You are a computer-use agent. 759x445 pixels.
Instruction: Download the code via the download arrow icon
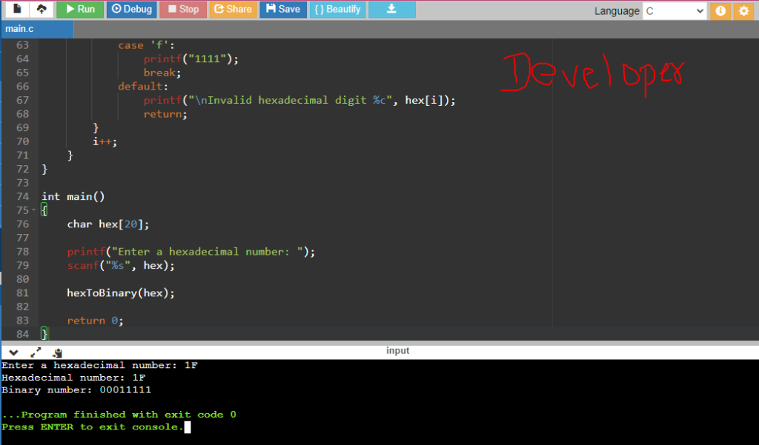(x=391, y=9)
